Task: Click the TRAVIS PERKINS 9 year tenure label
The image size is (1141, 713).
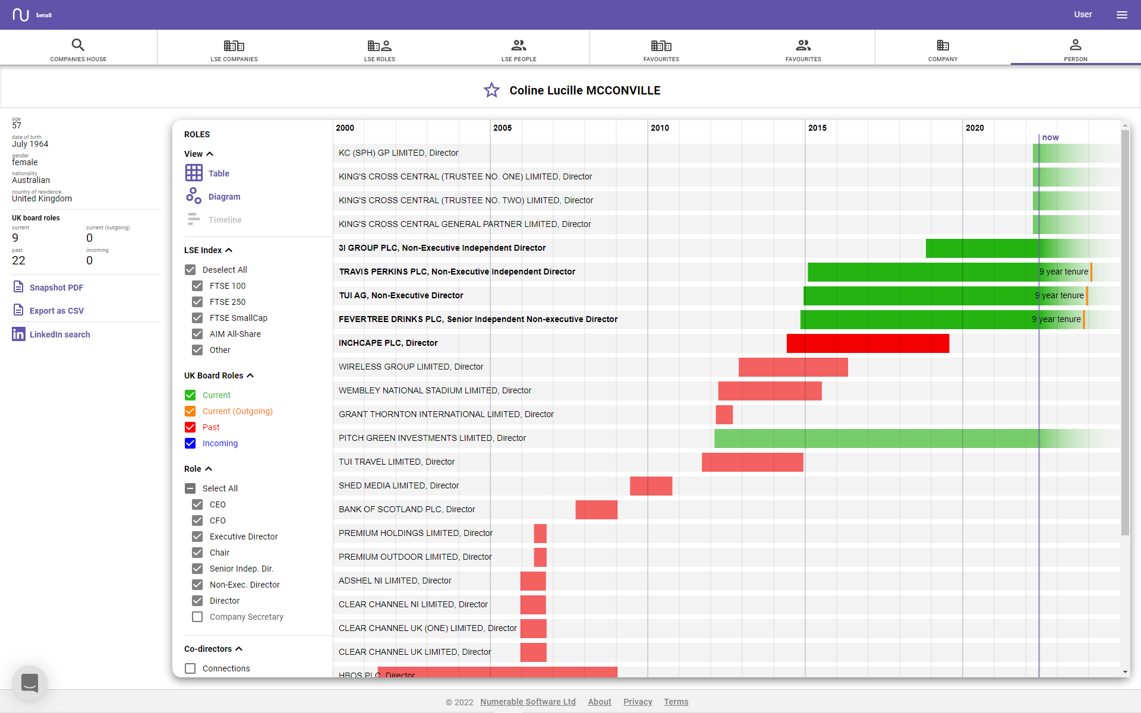Action: (1064, 272)
